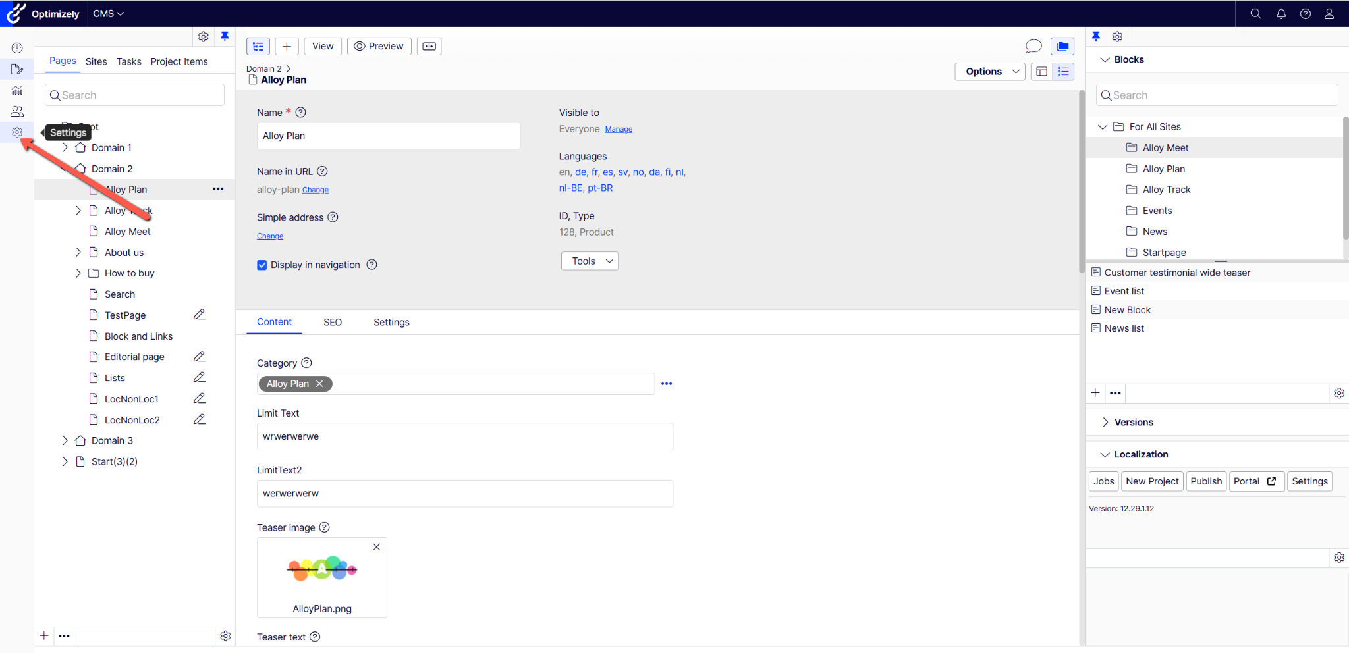The width and height of the screenshot is (1349, 653).
Task: Click the Jobs localization button
Action: click(1104, 481)
